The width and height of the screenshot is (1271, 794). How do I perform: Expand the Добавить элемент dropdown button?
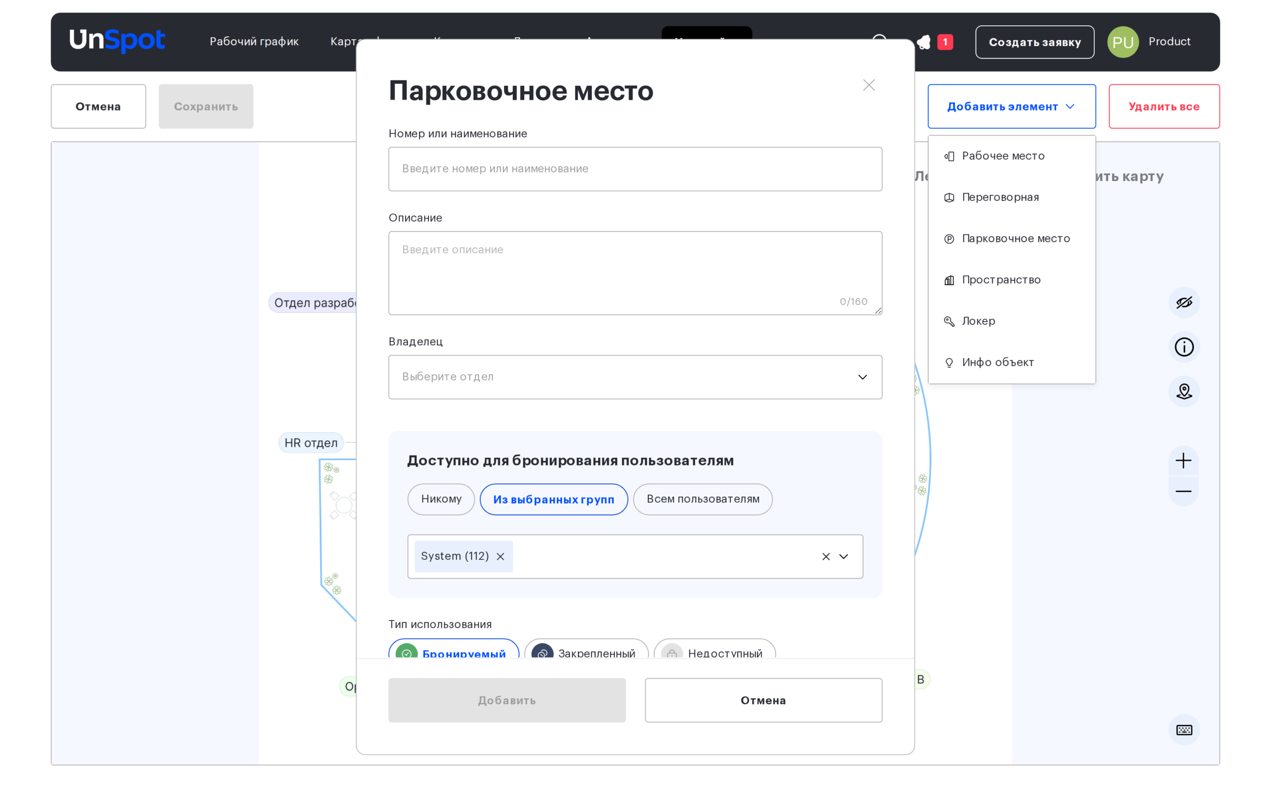pos(1011,107)
